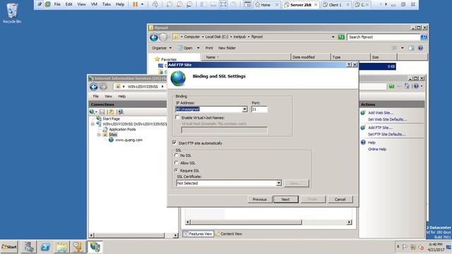Image resolution: width=452 pixels, height=254 pixels.
Task: Open the Organize dropdown in ftproot window
Action: click(x=162, y=48)
